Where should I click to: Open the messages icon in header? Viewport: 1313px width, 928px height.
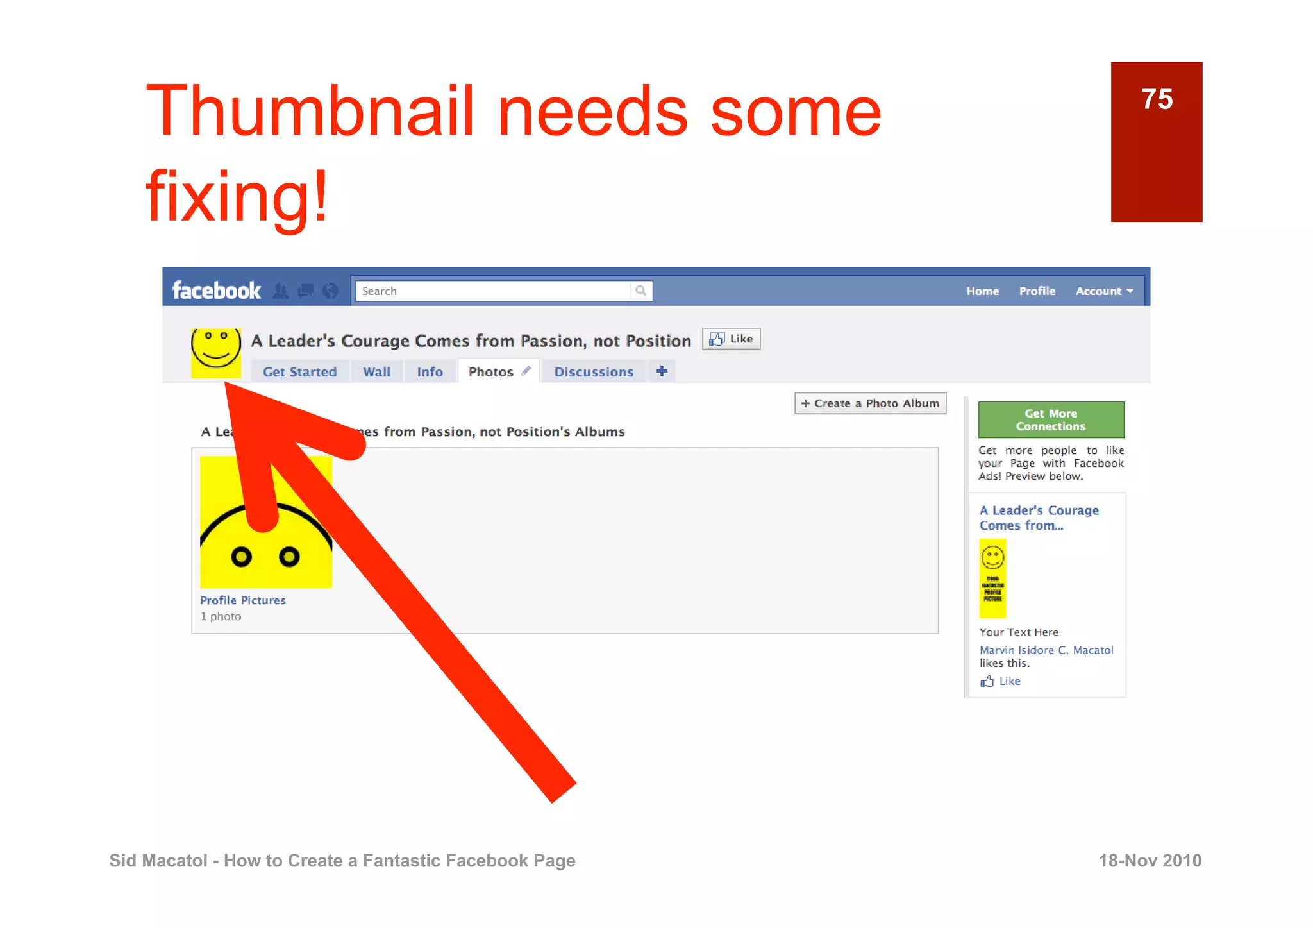306,291
